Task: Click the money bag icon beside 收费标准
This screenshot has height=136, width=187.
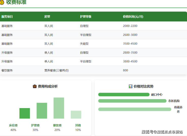Action: click(2, 2)
